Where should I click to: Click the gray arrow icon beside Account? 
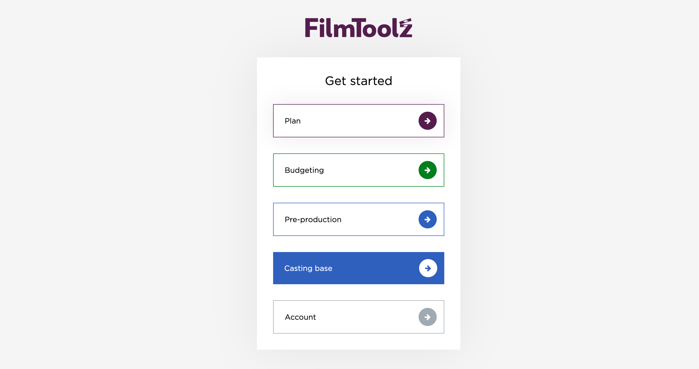pos(427,317)
